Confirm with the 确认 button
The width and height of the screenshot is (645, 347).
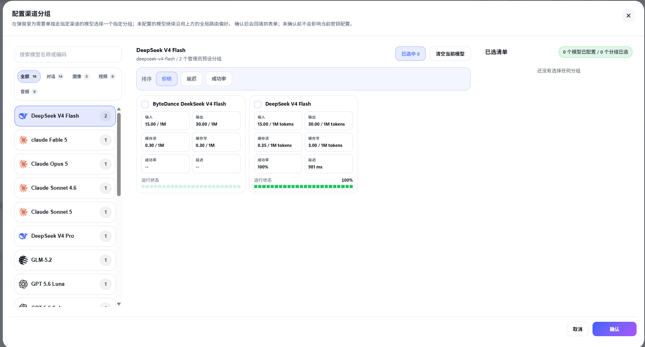tap(615, 329)
